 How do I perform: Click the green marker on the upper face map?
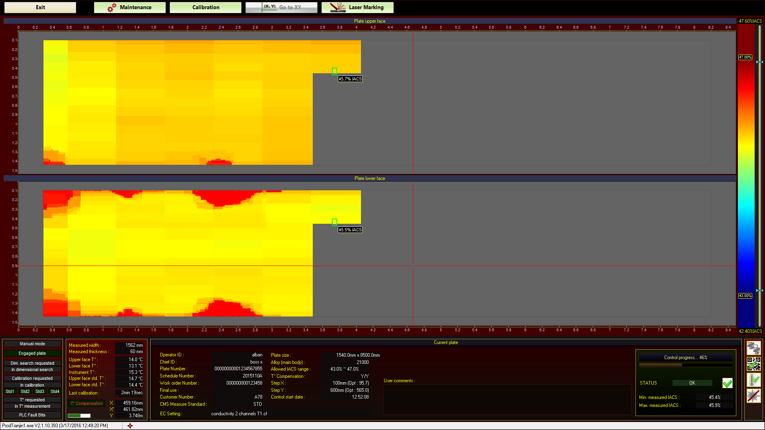tap(334, 71)
